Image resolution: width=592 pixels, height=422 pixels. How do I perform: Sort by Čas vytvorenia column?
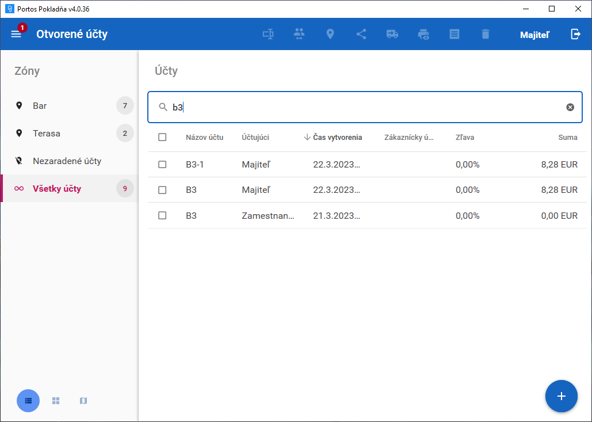click(x=338, y=138)
